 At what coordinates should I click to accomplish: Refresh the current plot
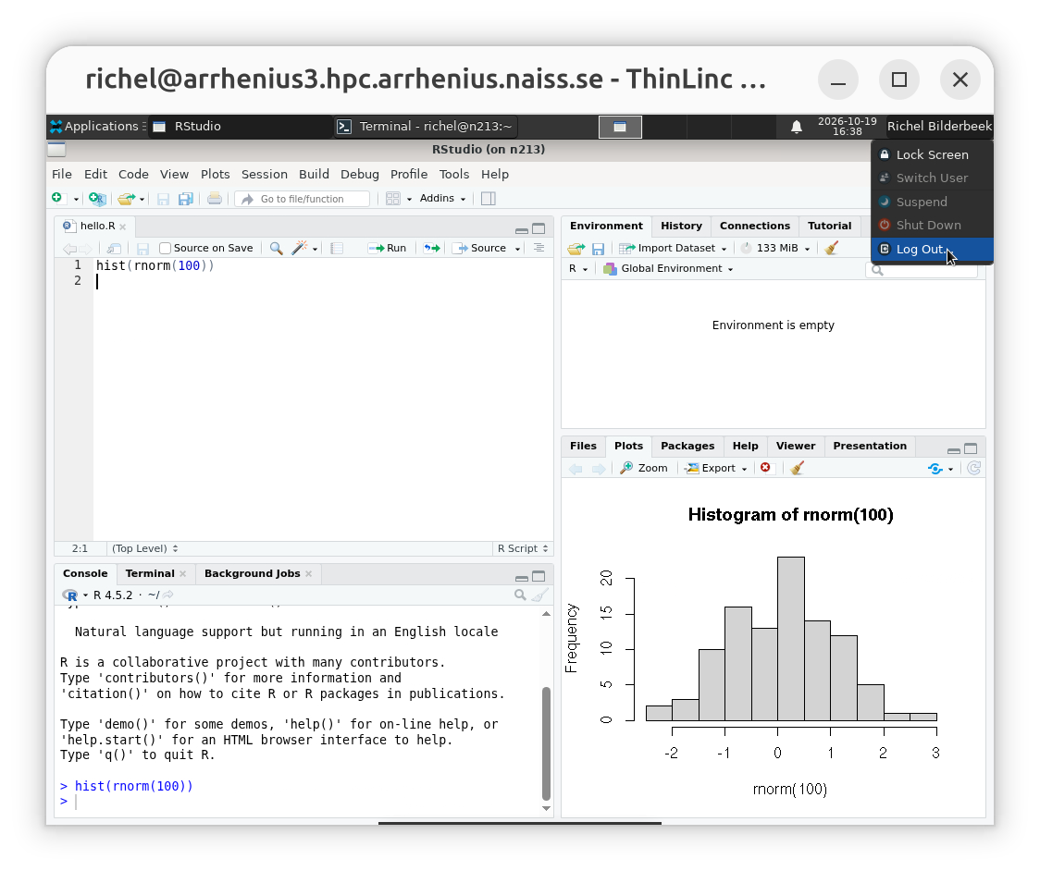pos(973,468)
